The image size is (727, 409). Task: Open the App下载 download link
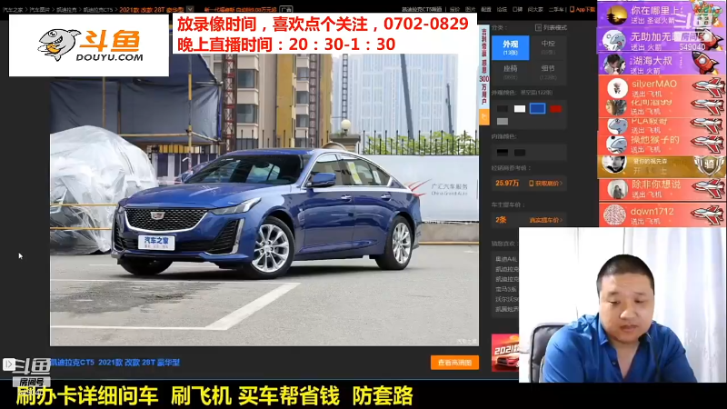[x=583, y=9]
